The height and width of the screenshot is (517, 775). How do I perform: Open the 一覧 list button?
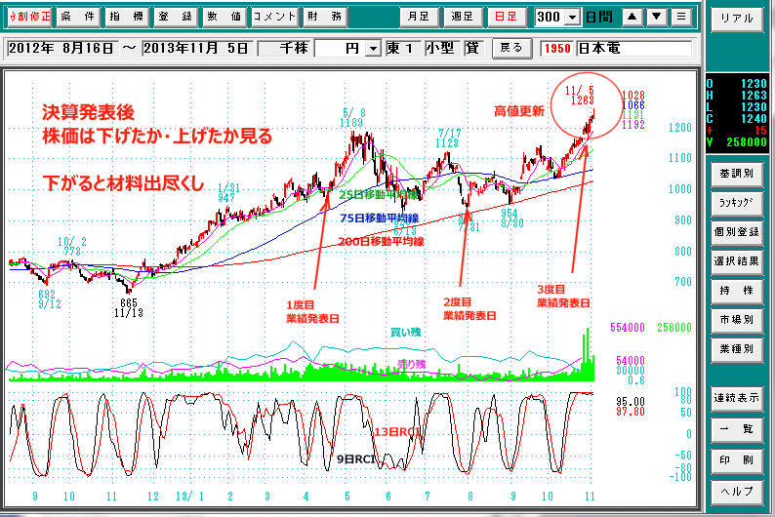click(x=737, y=429)
